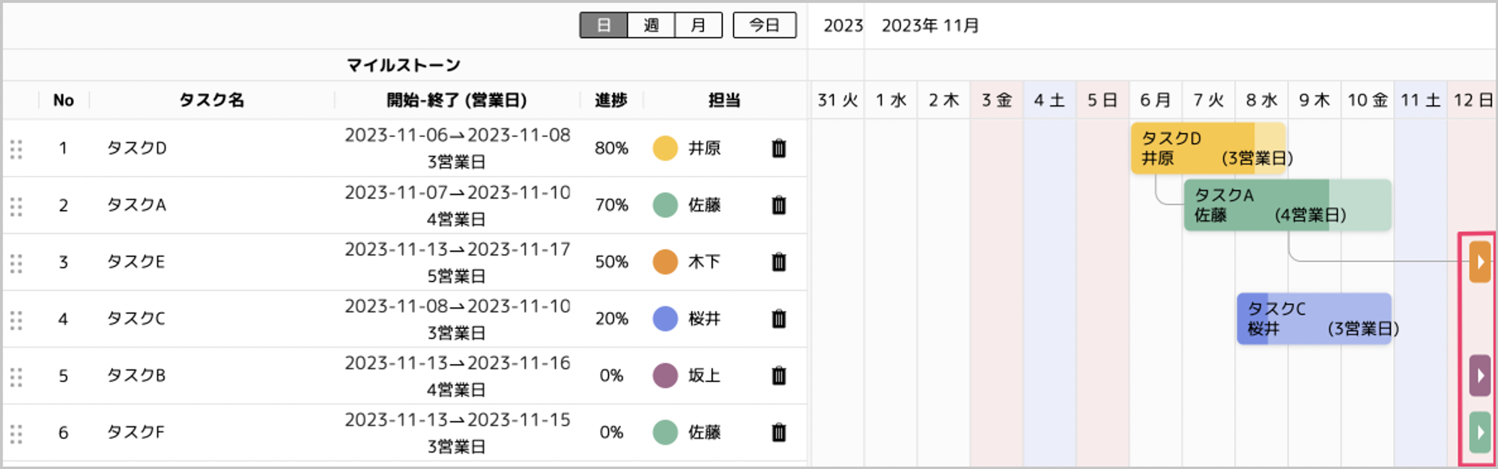
Task: Click the 50% progress value
Action: tap(611, 262)
